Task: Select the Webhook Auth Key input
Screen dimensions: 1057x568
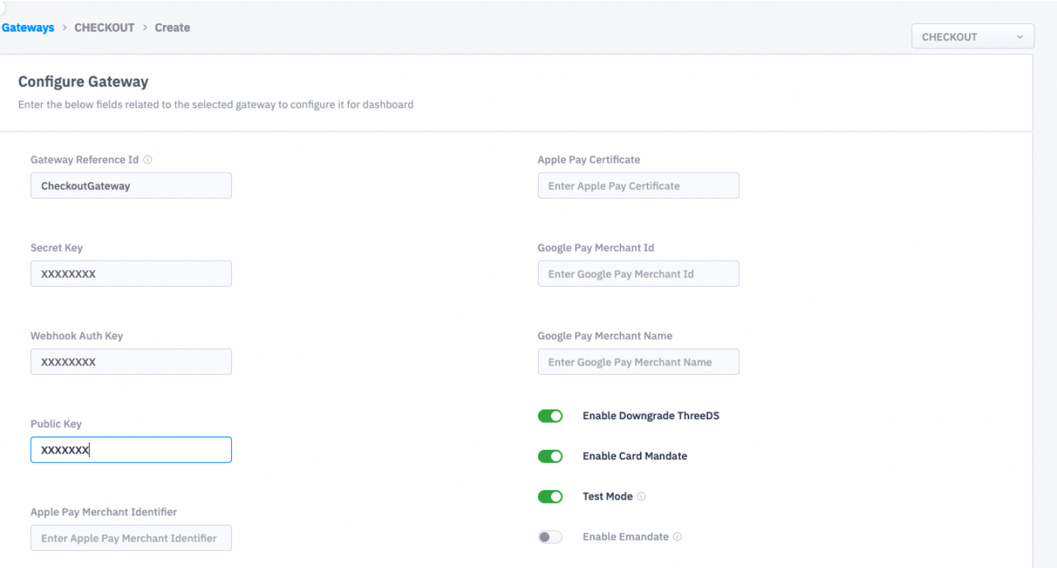Action: coord(131,362)
